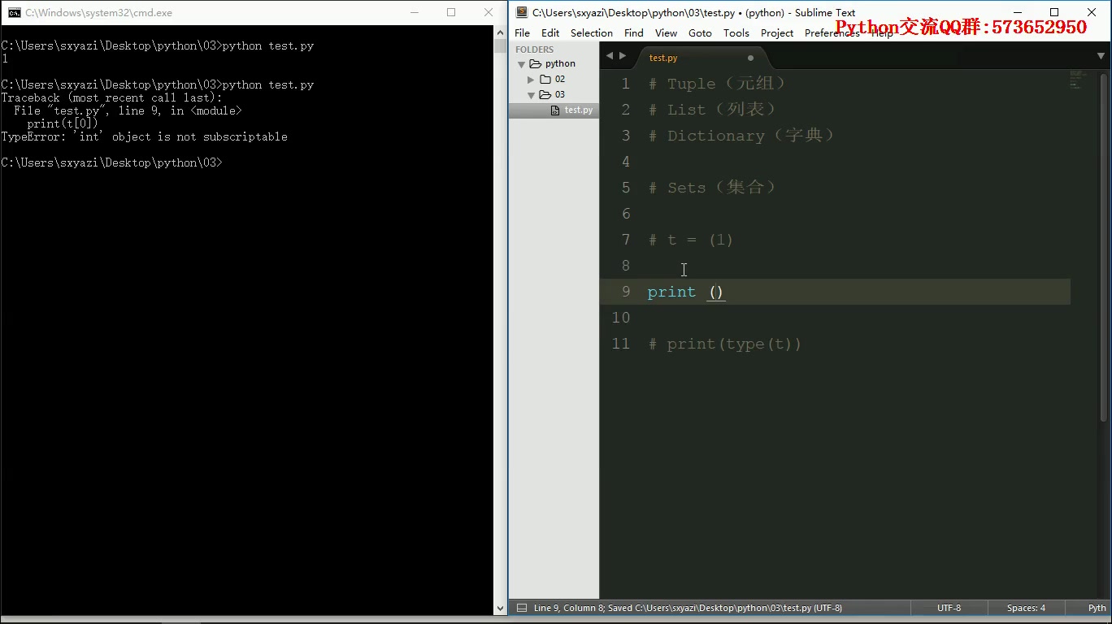This screenshot has width=1112, height=624.
Task: Click line number 11 in the gutter
Action: (621, 344)
